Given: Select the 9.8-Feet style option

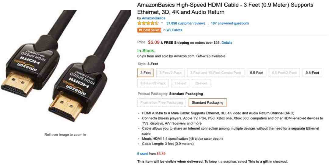Looking at the screenshot, I should coord(312,73).
